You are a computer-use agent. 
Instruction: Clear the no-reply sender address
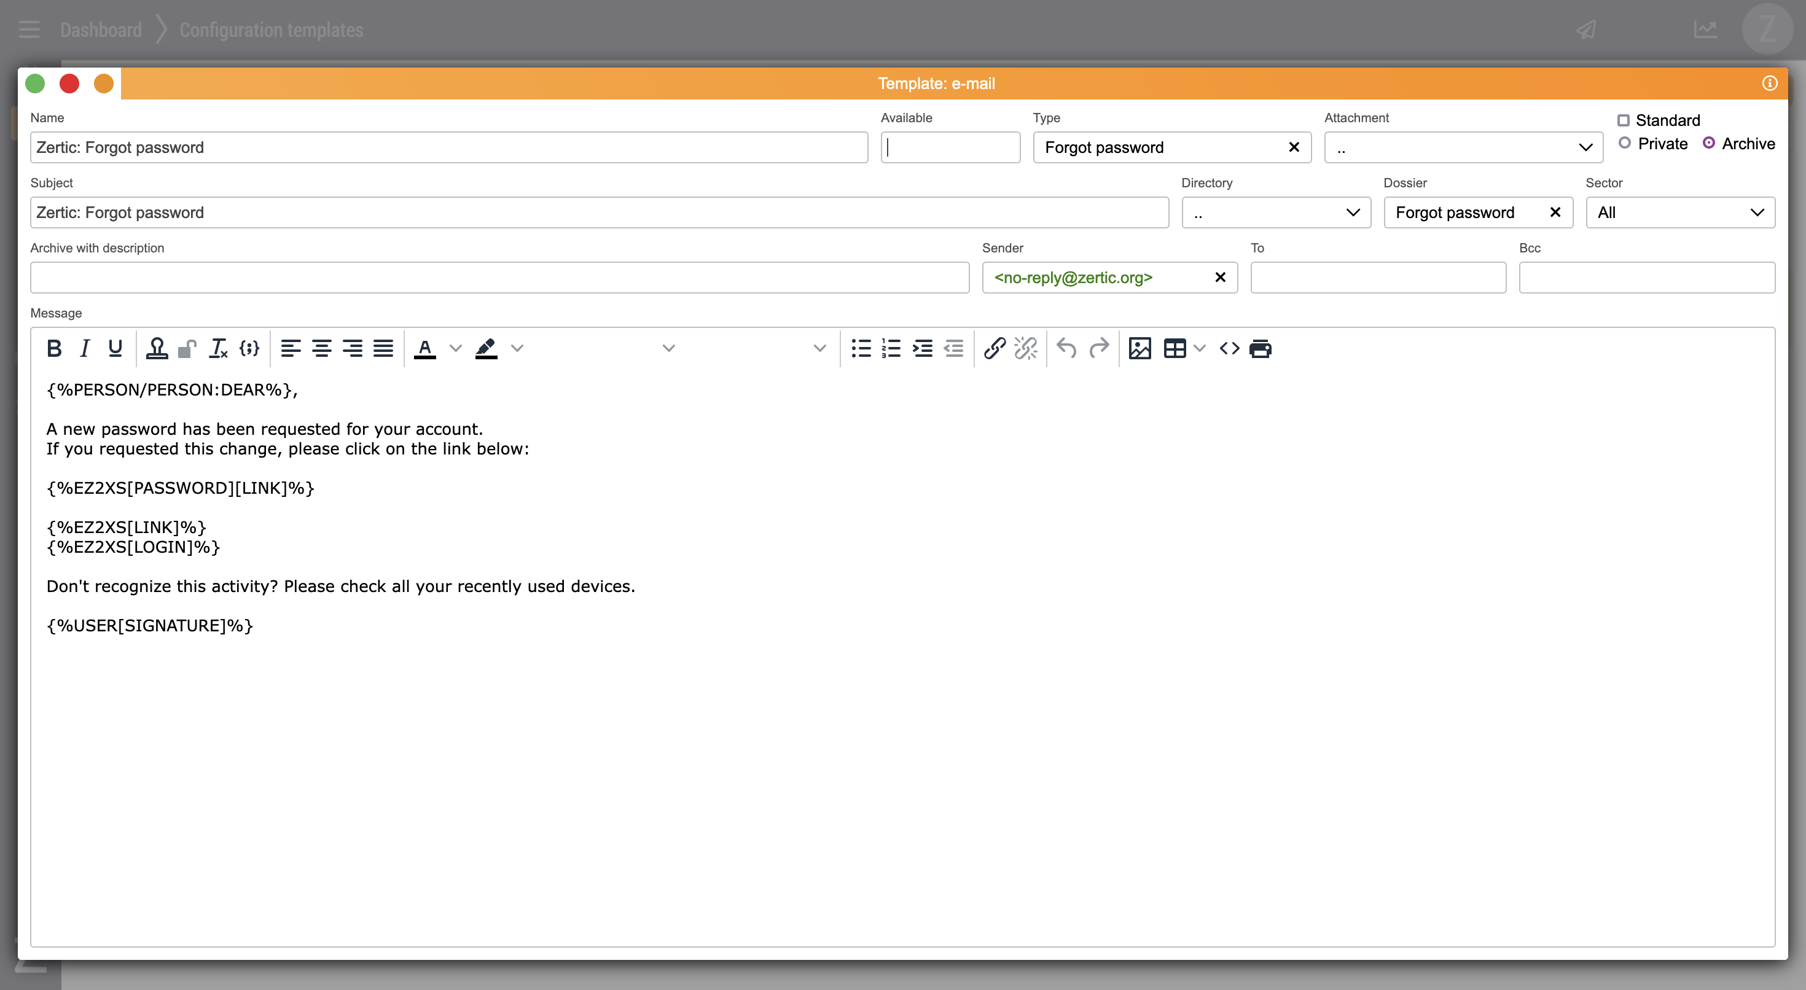click(x=1220, y=278)
